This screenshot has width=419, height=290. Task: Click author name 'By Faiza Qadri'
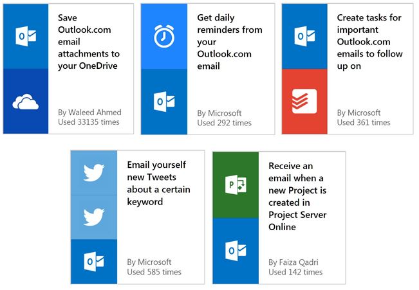(x=293, y=262)
